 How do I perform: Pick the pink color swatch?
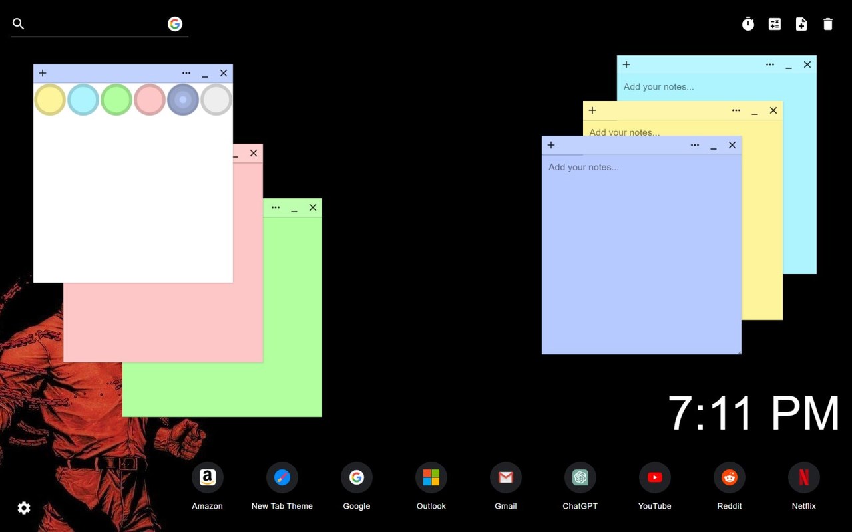coord(150,100)
